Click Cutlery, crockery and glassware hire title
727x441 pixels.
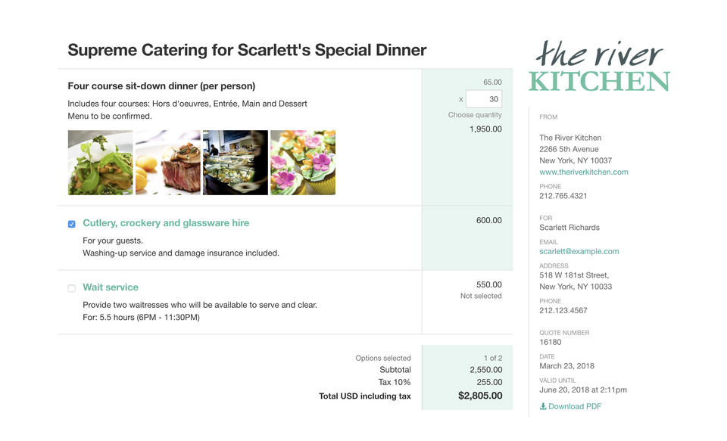coord(166,223)
